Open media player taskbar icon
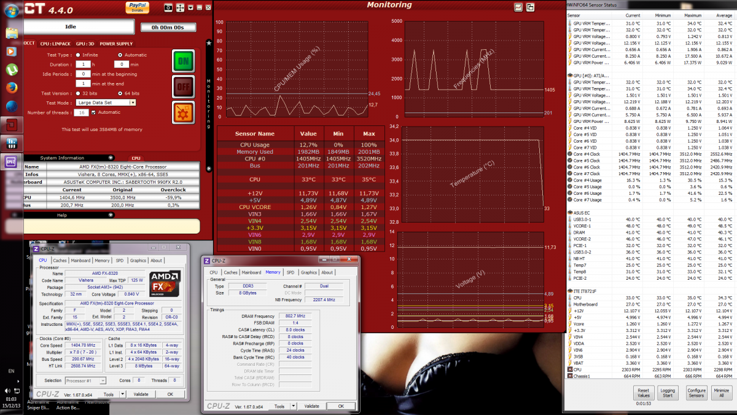Viewport: 737px width, 415px height. pos(11,51)
